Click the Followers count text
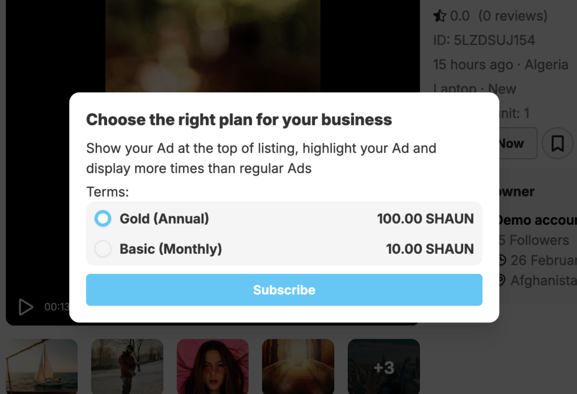 pos(534,240)
